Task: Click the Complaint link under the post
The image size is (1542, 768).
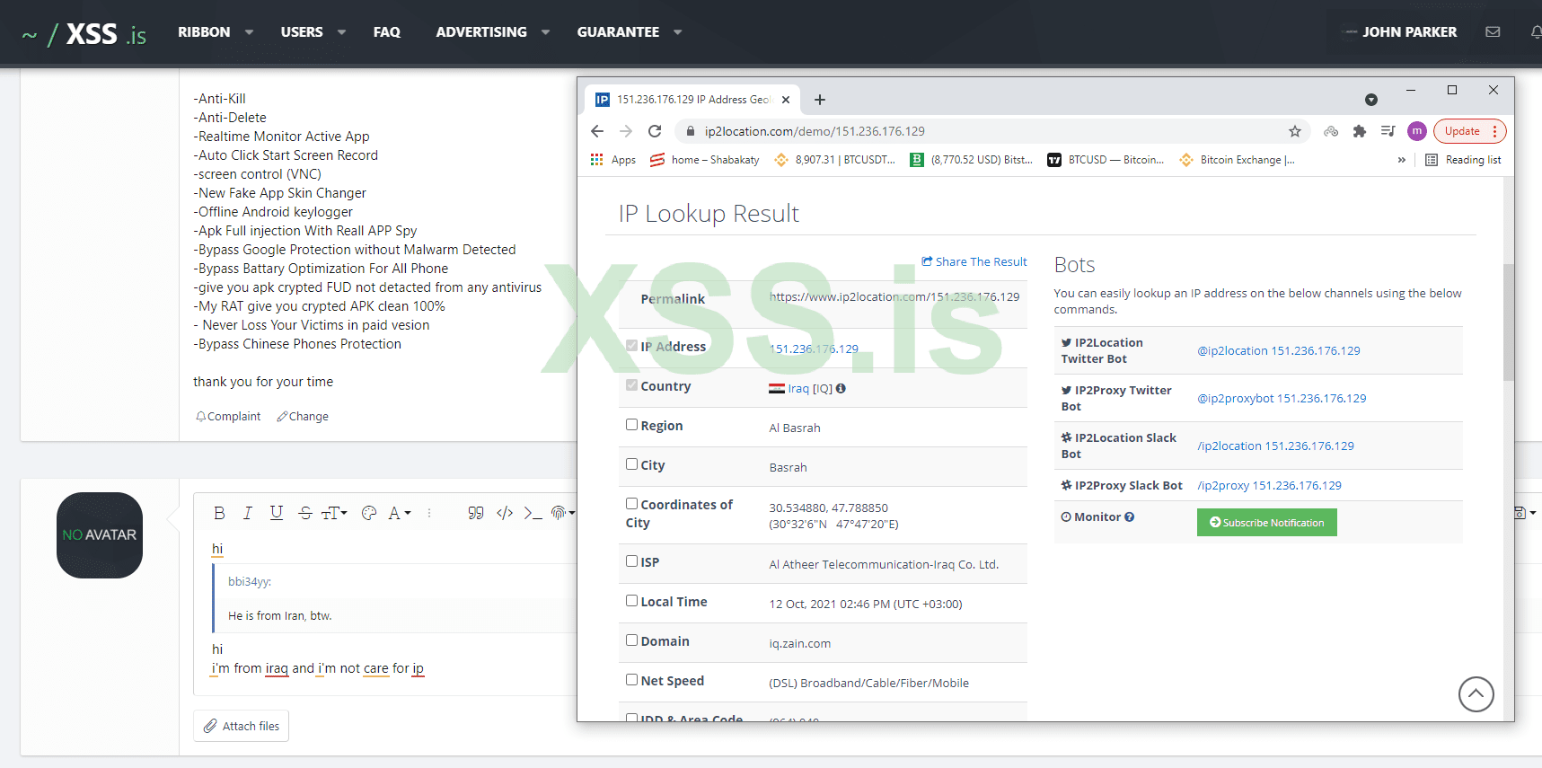Action: 228,417
